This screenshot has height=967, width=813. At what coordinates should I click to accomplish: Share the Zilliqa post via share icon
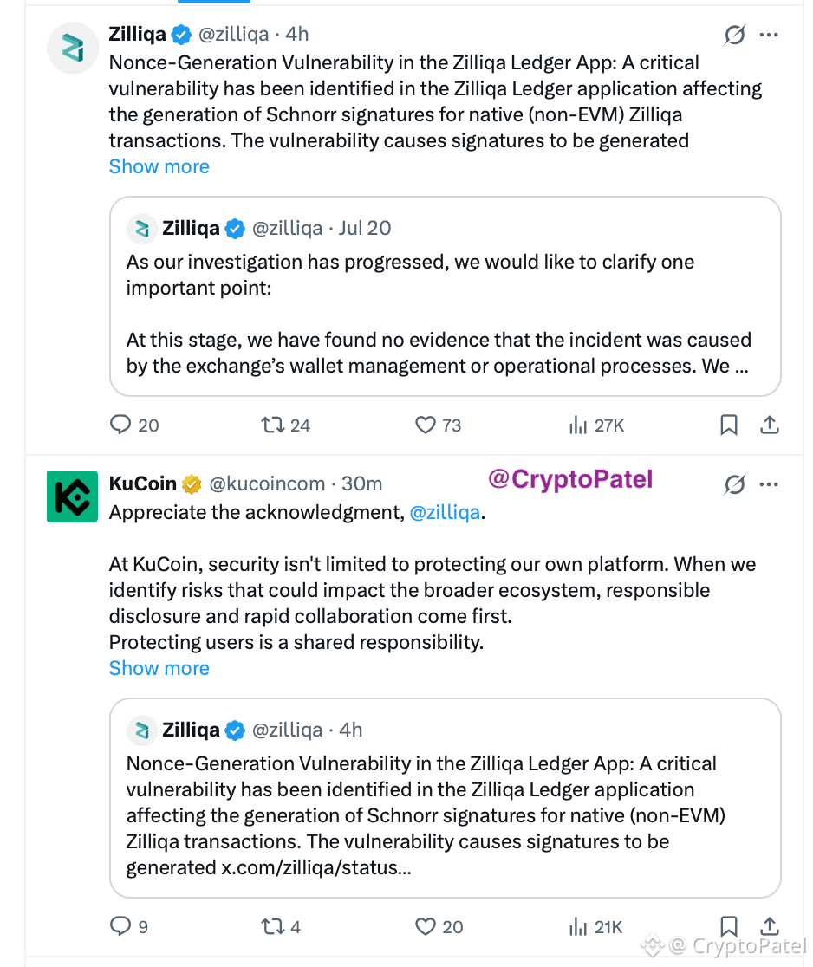tap(769, 425)
